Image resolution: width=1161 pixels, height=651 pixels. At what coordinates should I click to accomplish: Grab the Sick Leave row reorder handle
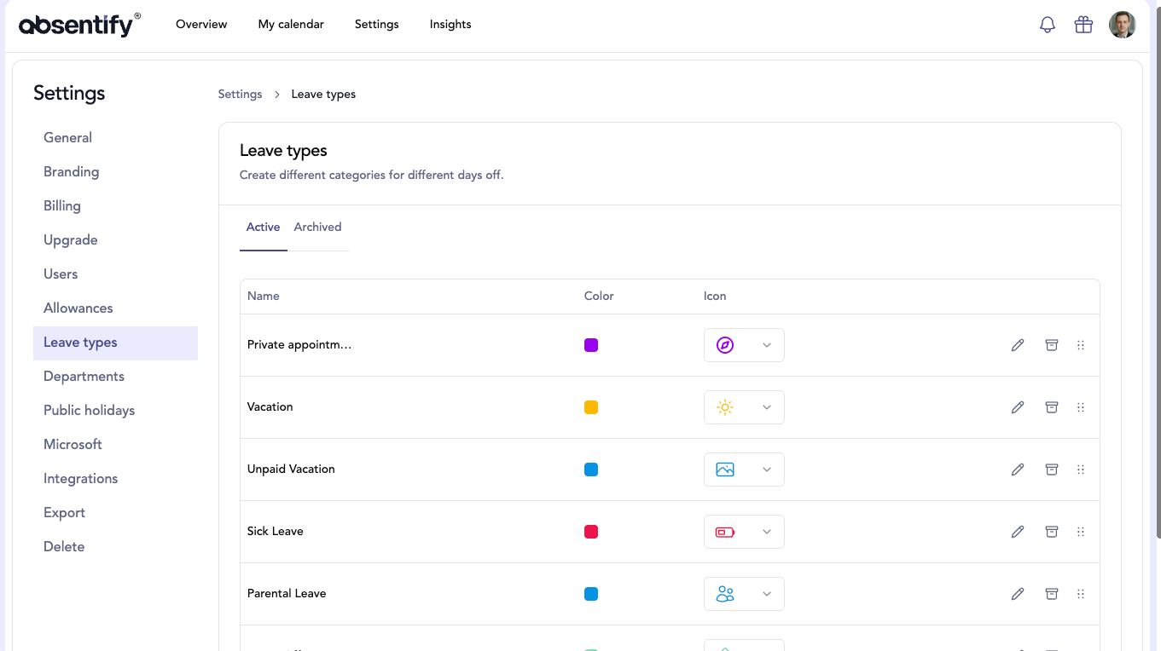coord(1081,532)
